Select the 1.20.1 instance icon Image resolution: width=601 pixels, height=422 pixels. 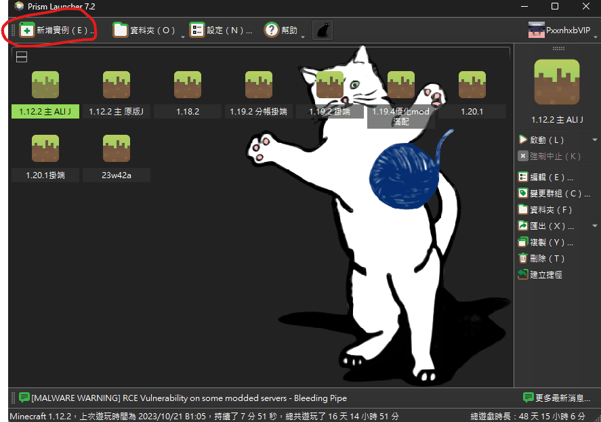[x=472, y=85]
